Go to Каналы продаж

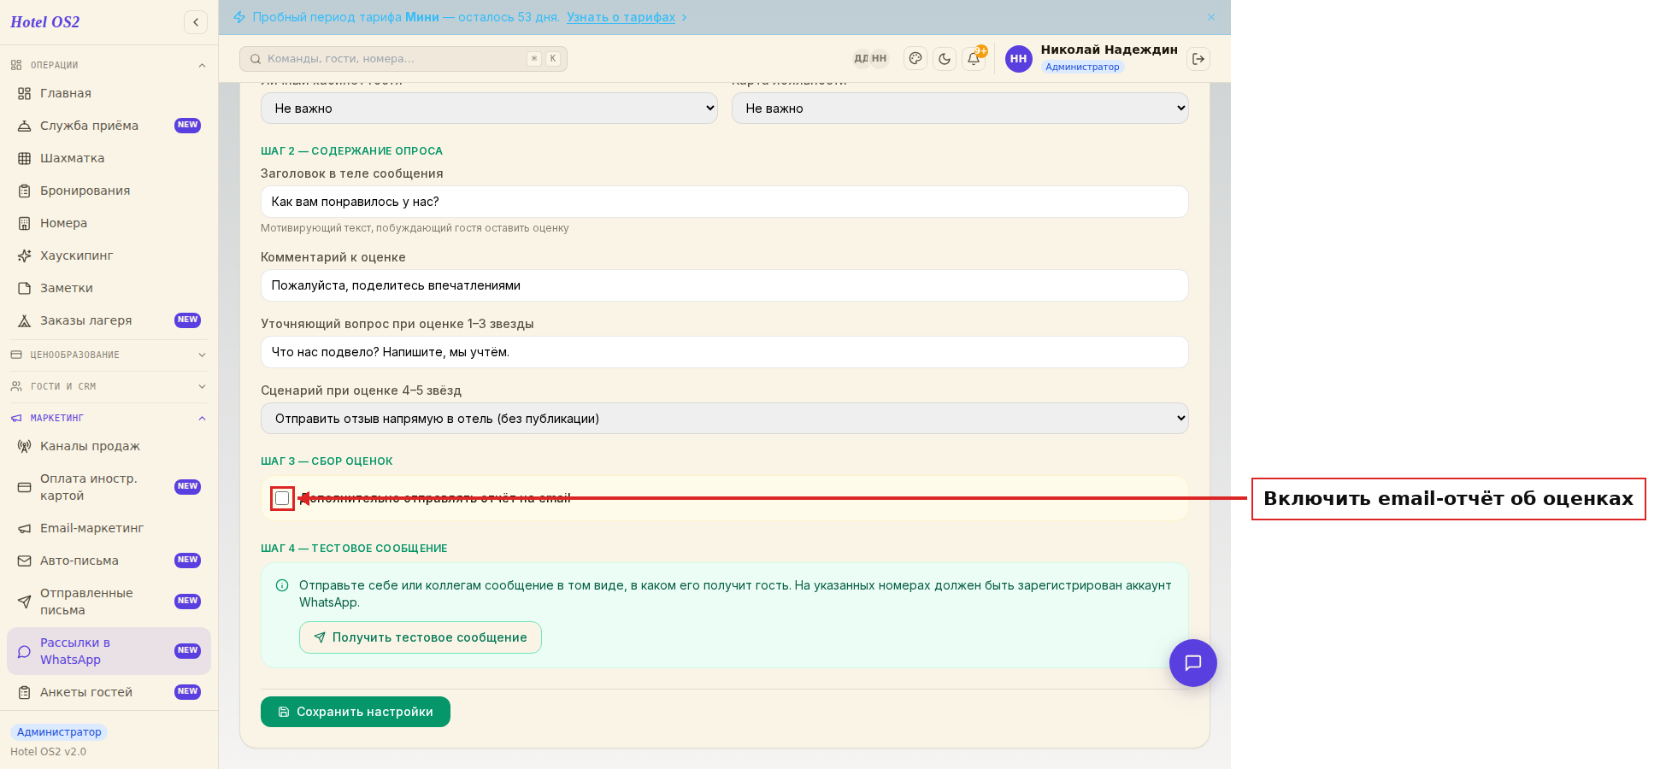109,446
